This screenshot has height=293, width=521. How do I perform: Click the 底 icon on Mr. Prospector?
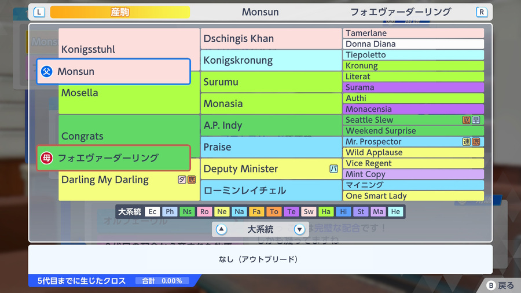click(x=476, y=142)
